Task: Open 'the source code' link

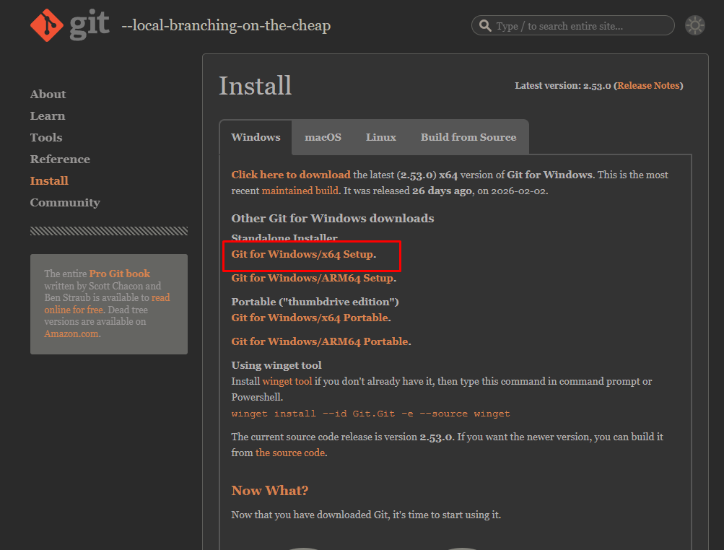Action: click(290, 453)
